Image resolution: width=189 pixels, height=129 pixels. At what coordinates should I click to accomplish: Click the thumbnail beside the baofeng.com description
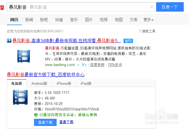click(x=24, y=56)
